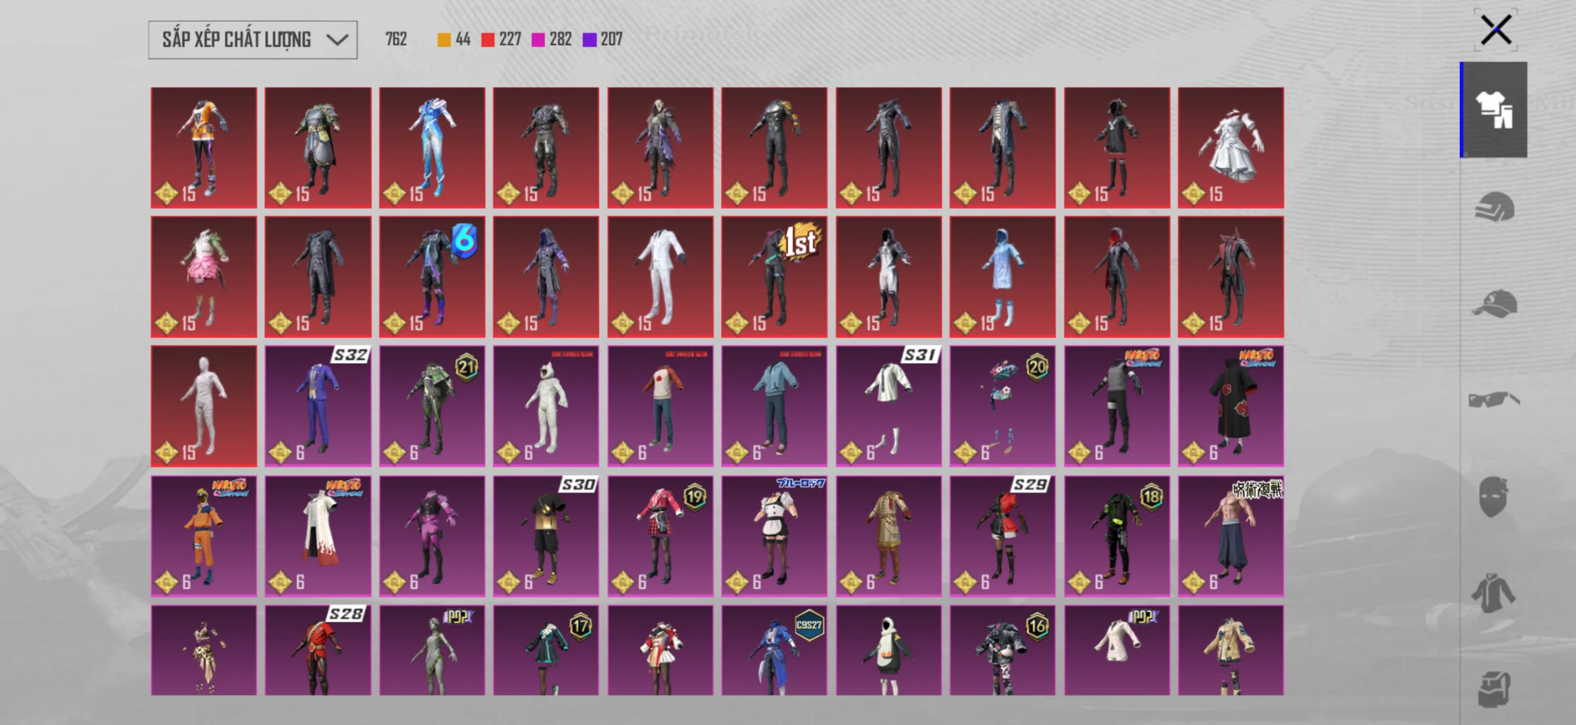Open the outfits category in the sidebar
Screen dimensions: 1576x725
point(1494,110)
